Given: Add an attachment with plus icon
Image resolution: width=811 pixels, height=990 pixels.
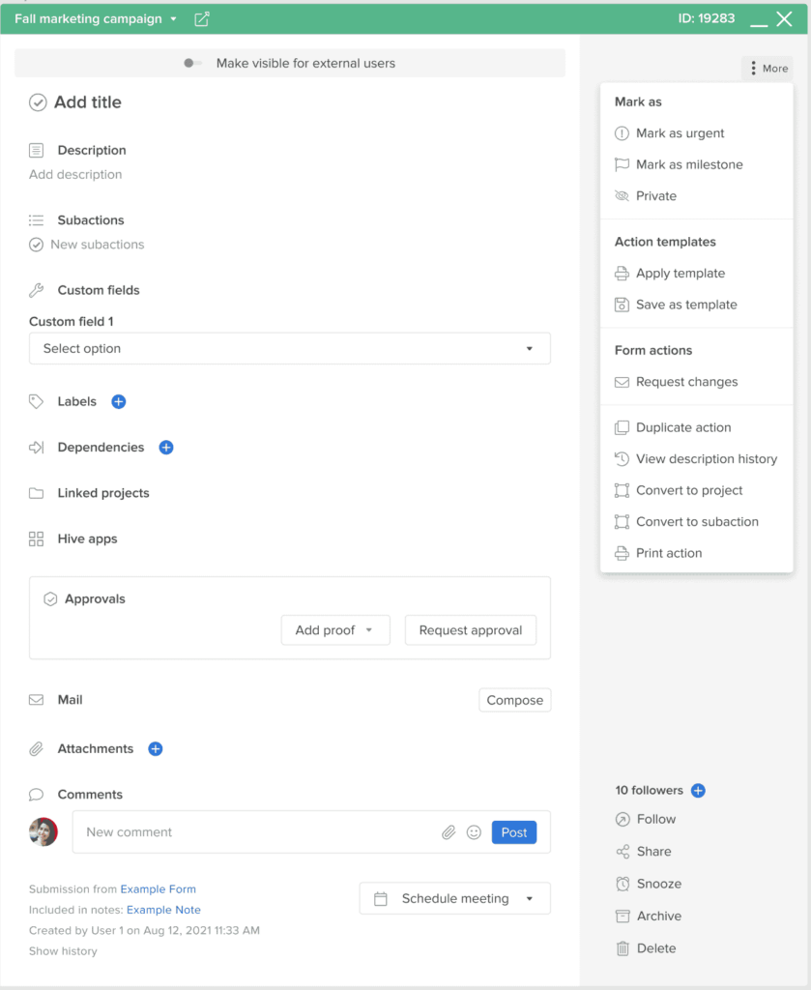Looking at the screenshot, I should (156, 748).
